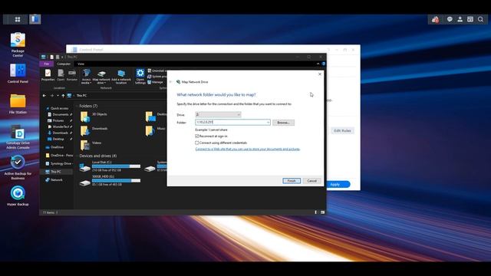Select Quick access in navigation pane
This screenshot has height=276, width=491.
click(x=58, y=108)
